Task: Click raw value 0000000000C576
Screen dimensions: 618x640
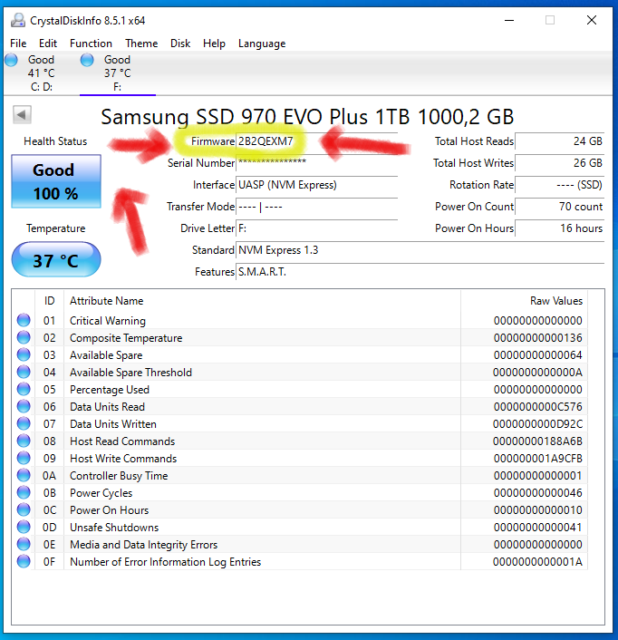Action: pyautogui.click(x=537, y=406)
